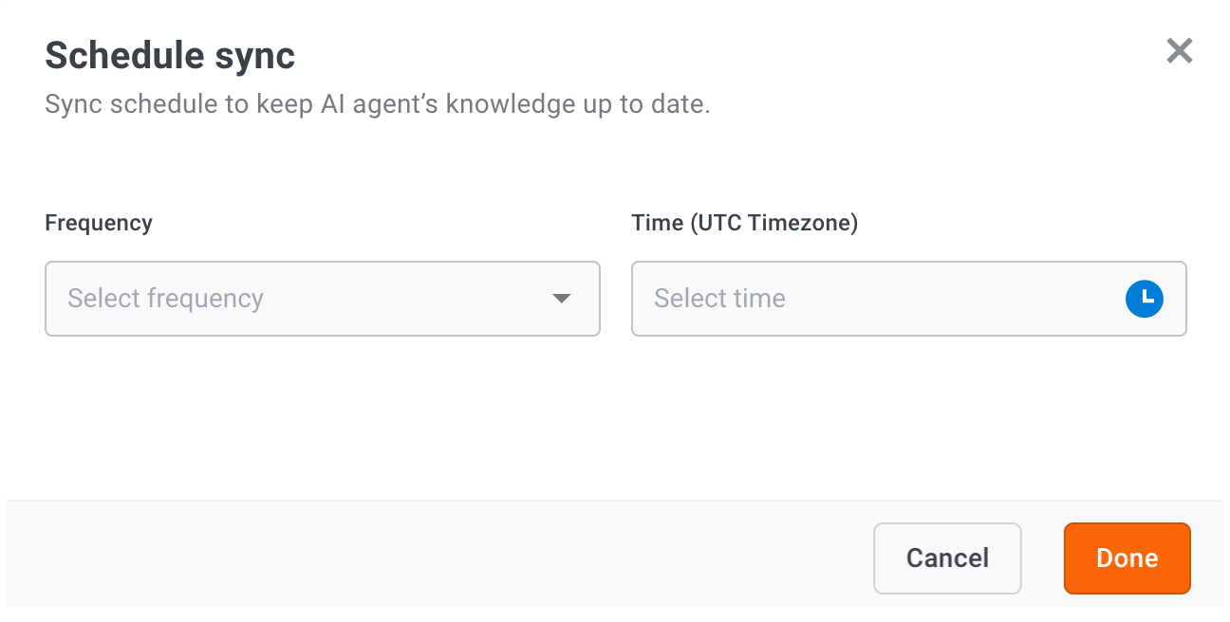Expand the frequency dropdown arrow
The height and width of the screenshot is (622, 1230).
[561, 299]
